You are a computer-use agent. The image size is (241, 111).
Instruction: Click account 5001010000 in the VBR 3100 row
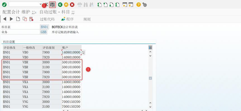point(71,67)
